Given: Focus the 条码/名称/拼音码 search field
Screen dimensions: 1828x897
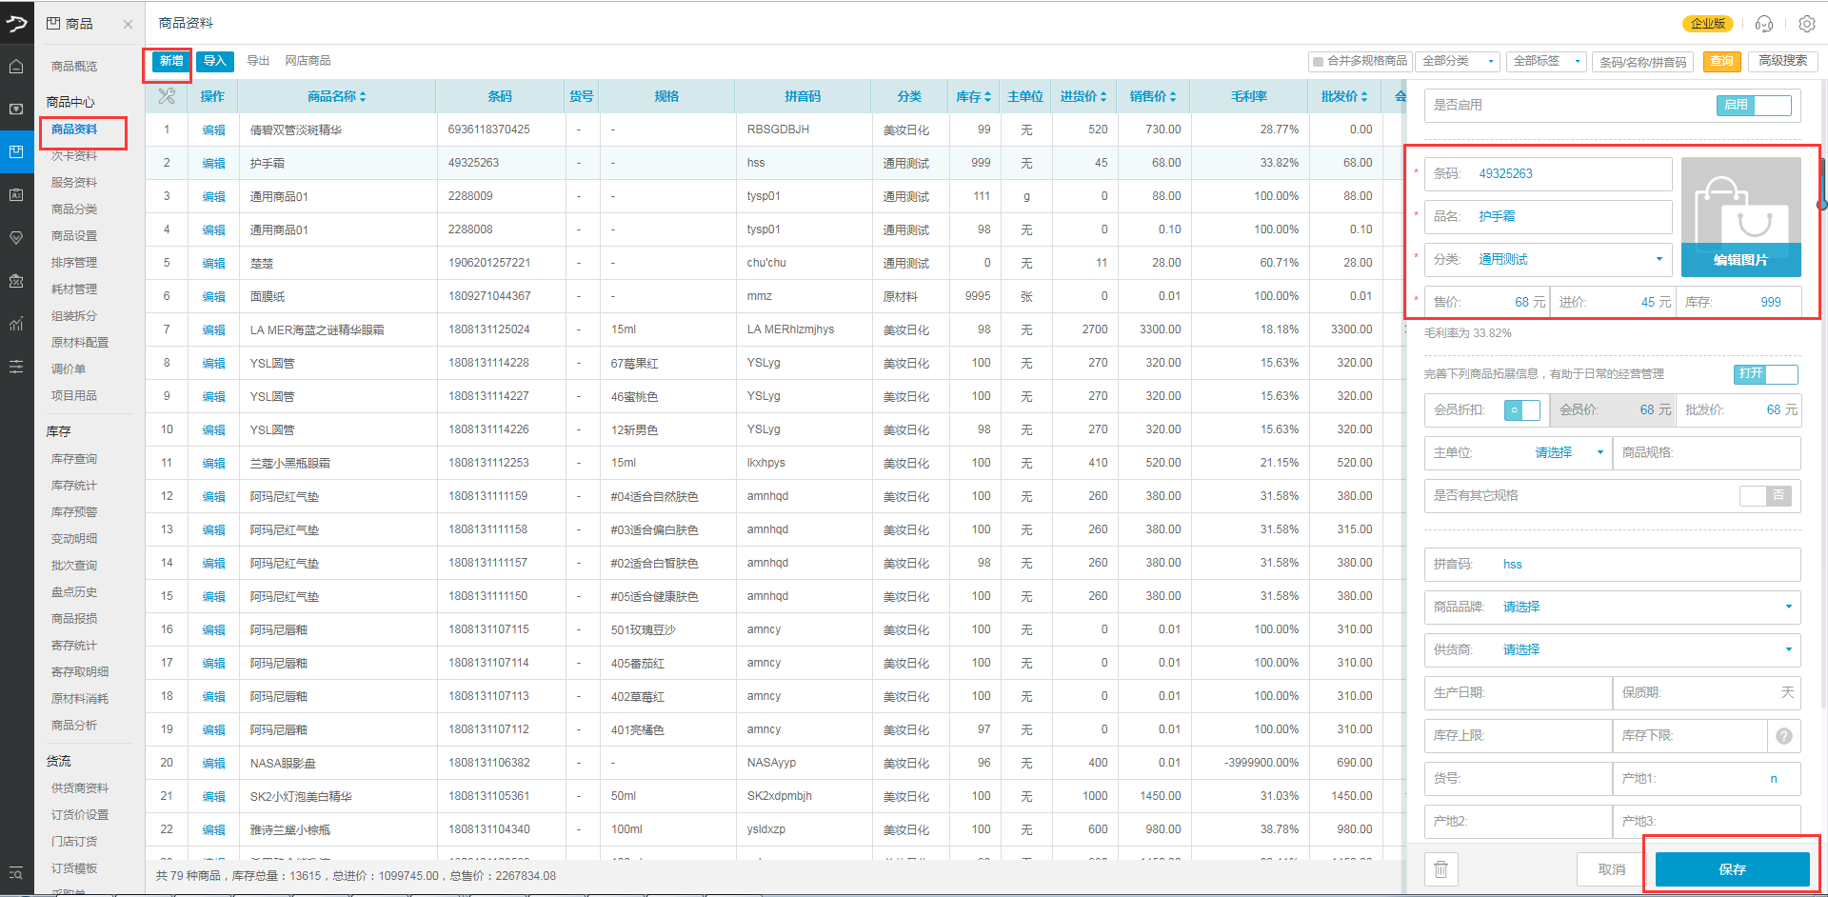Looking at the screenshot, I should coord(1644,62).
